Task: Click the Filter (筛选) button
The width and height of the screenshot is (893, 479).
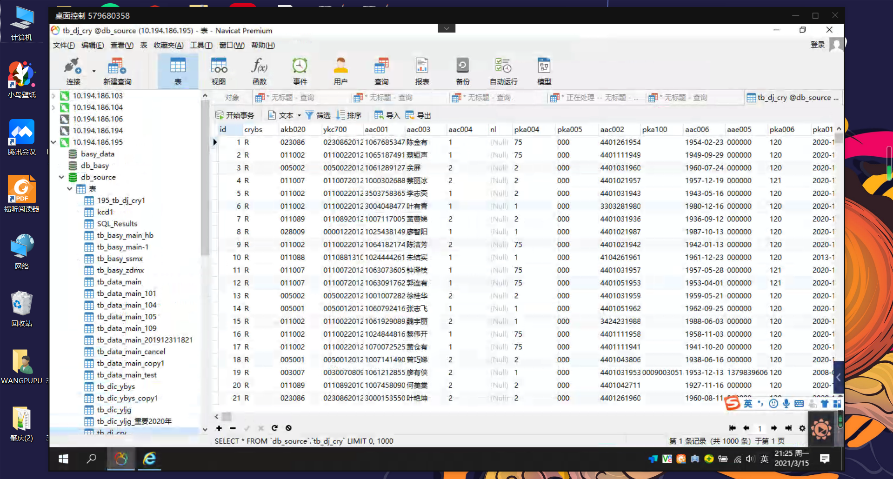Action: pyautogui.click(x=318, y=115)
